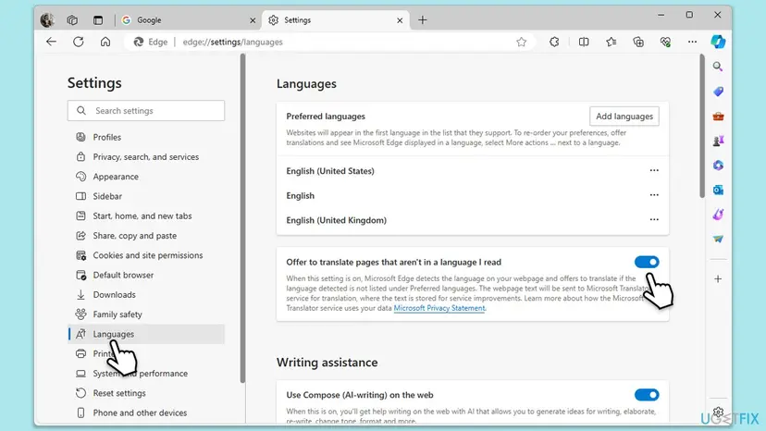The height and width of the screenshot is (431, 766).
Task: Open a new tab with the plus button
Action: [423, 20]
